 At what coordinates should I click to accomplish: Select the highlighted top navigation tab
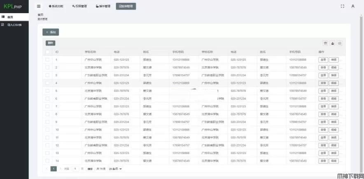126,6
